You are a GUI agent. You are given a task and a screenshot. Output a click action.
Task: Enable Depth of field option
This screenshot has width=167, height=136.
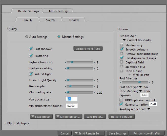122,62
